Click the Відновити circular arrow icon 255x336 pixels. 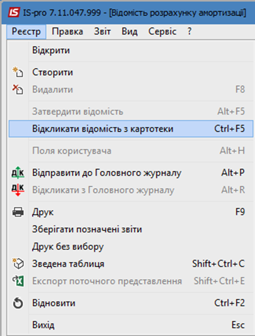point(18,303)
